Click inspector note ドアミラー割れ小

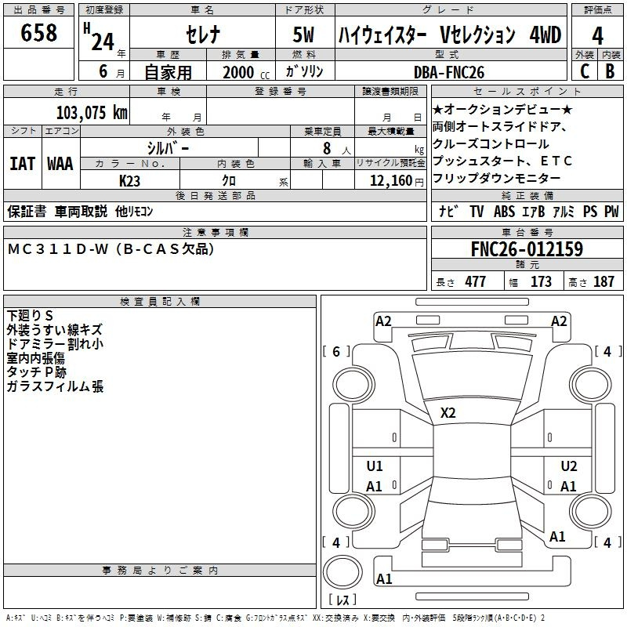click(x=55, y=343)
